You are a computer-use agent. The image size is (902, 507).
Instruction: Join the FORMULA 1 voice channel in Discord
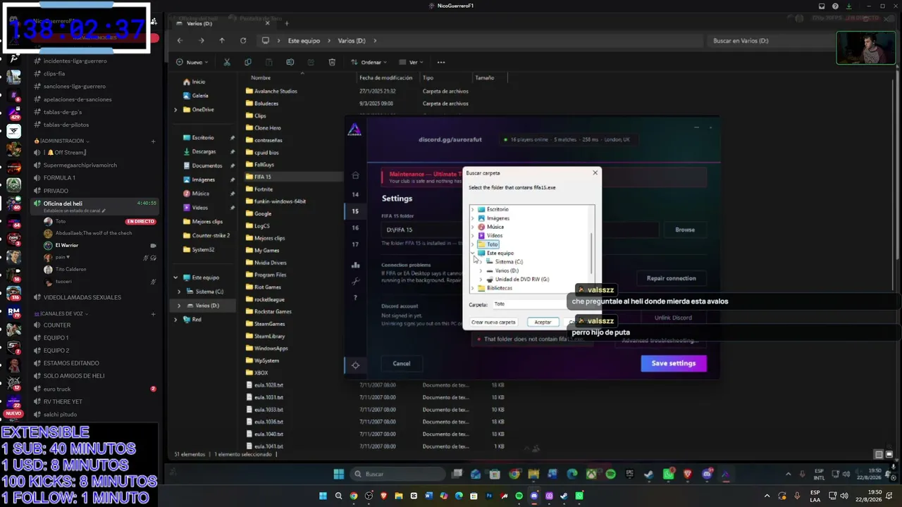tap(59, 178)
